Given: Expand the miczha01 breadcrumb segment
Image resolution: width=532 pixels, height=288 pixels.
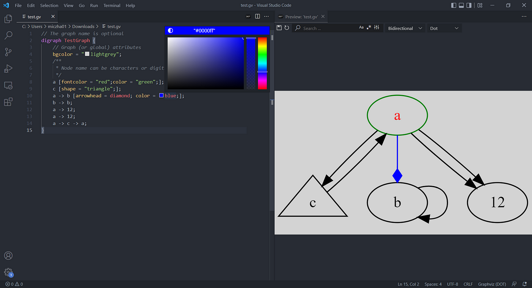Looking at the screenshot, I should point(57,27).
